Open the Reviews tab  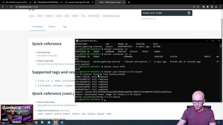coord(52,27)
